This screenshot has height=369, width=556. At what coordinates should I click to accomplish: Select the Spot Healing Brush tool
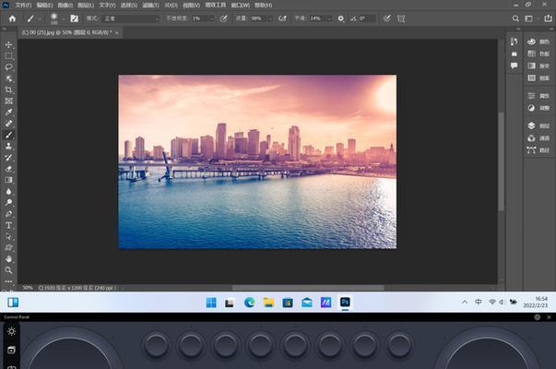(9, 124)
